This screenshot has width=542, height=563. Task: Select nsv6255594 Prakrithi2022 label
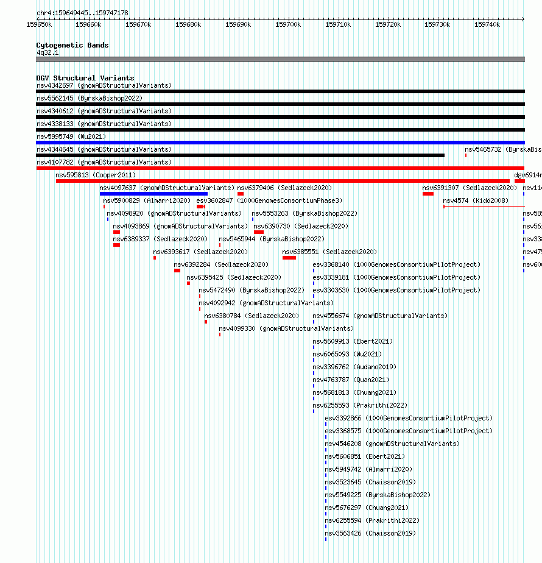pyautogui.click(x=372, y=520)
